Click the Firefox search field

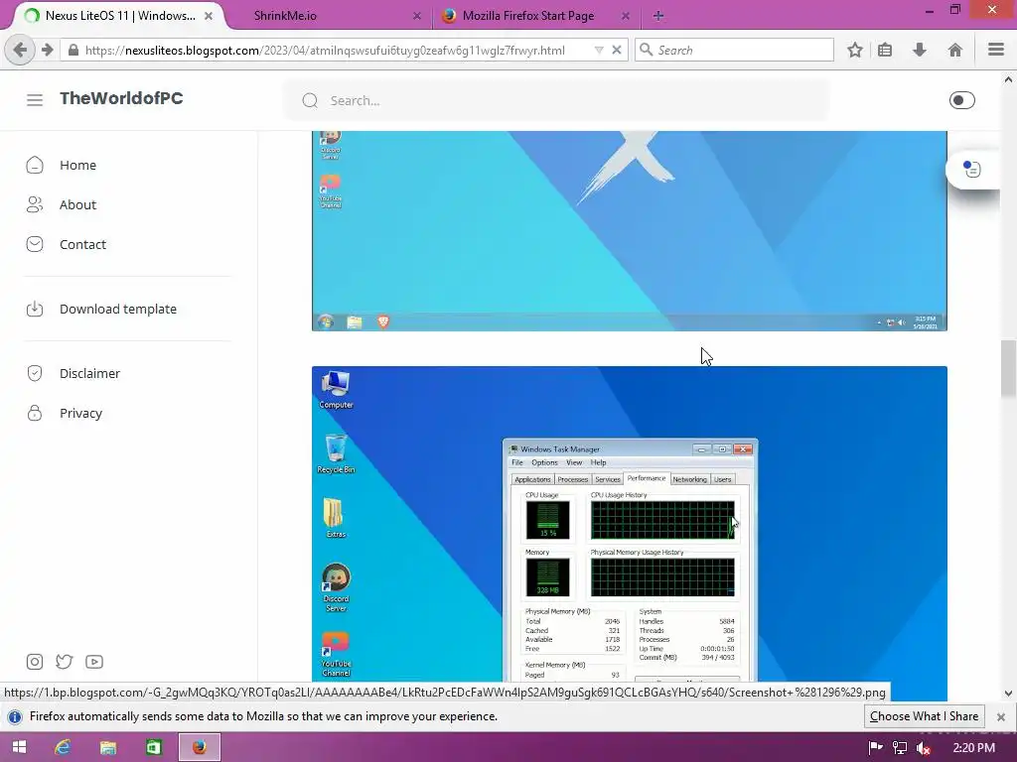pos(734,50)
